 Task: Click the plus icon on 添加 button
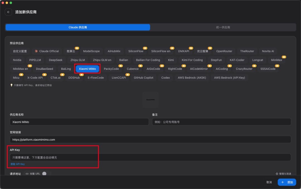(282, 182)
